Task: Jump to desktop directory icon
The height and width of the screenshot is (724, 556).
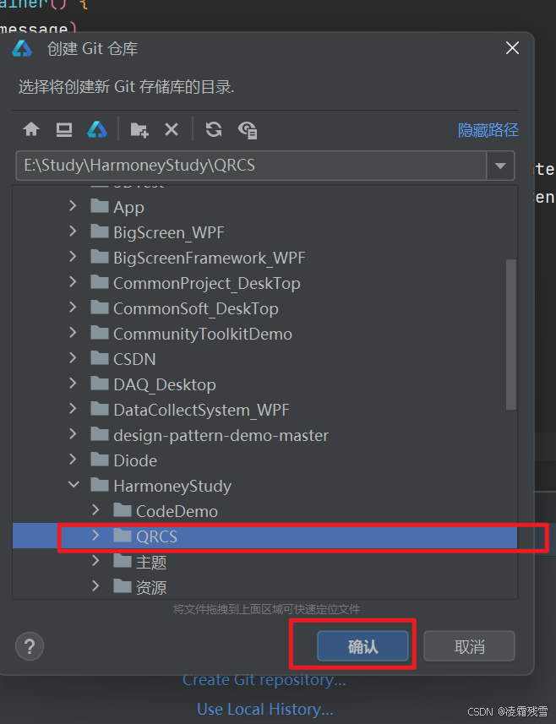Action: click(x=63, y=129)
